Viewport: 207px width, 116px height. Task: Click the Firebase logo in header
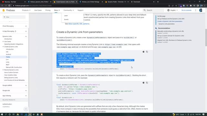click(9, 10)
